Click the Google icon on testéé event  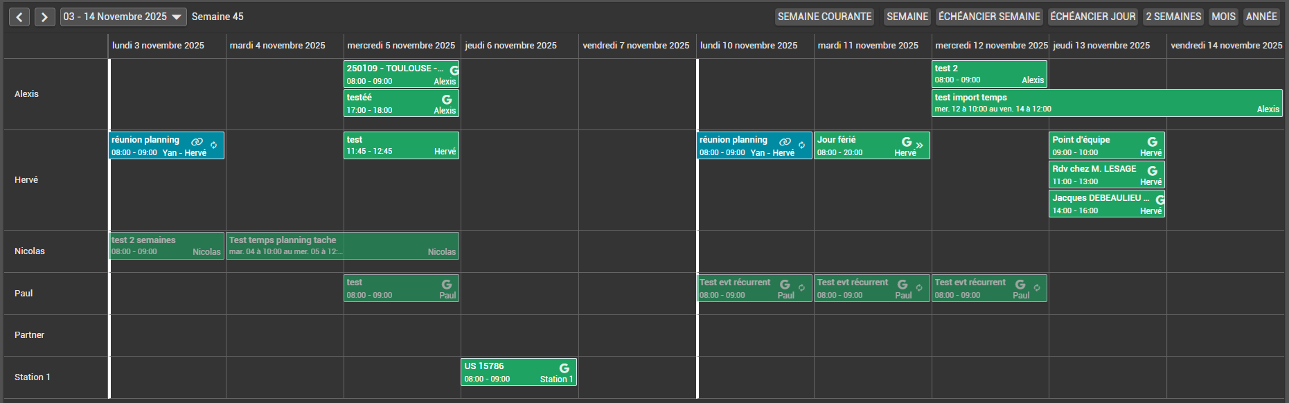coord(447,100)
